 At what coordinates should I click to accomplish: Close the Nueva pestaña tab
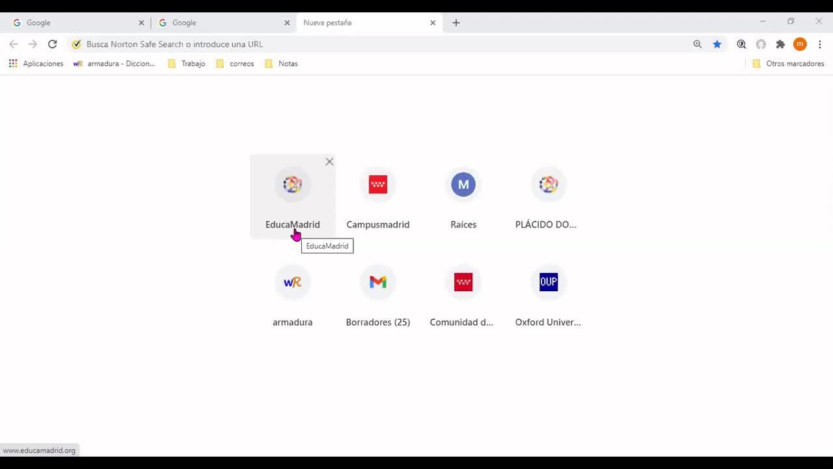tap(433, 23)
